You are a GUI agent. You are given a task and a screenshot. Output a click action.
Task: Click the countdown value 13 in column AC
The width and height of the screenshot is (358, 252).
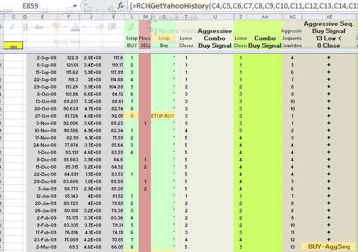pyautogui.click(x=292, y=247)
